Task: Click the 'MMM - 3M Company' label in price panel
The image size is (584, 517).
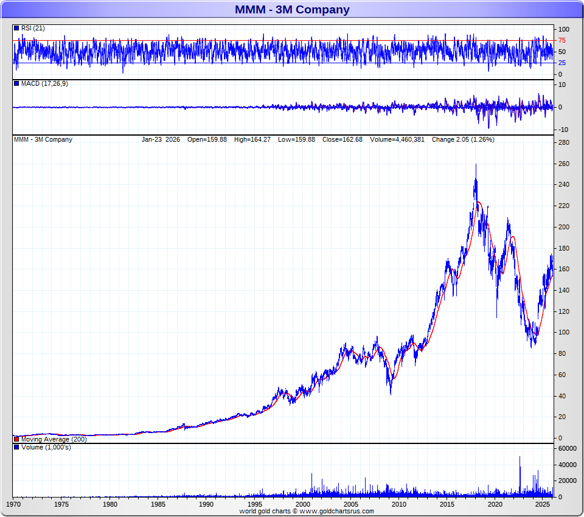Action: pyautogui.click(x=43, y=139)
